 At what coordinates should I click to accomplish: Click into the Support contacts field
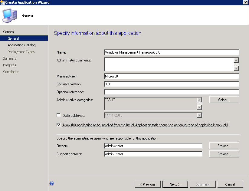point(153,154)
